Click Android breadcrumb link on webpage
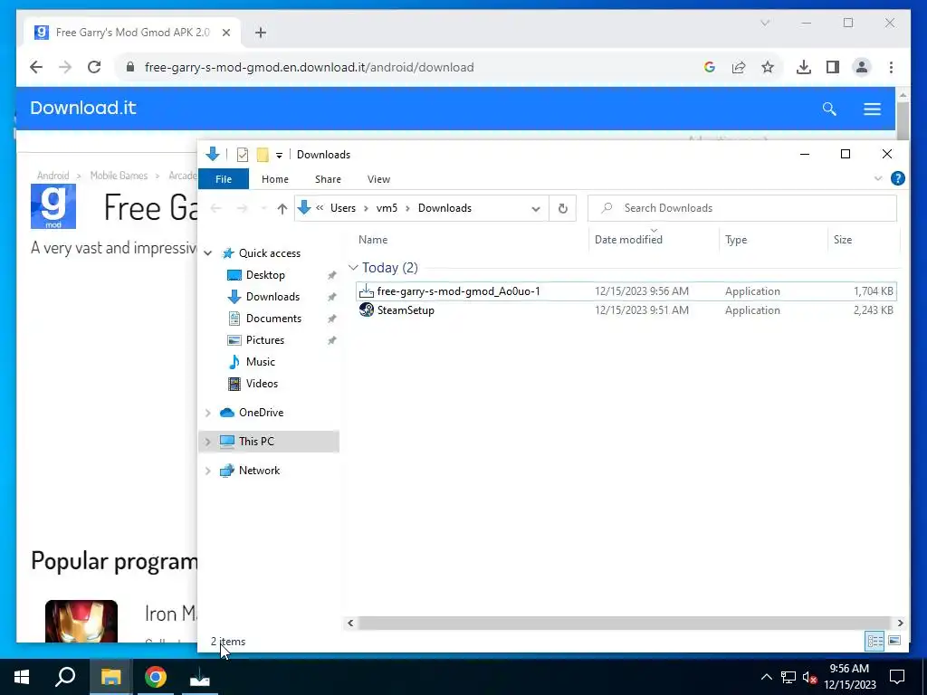Screen dimensions: 927x695 pos(53,176)
